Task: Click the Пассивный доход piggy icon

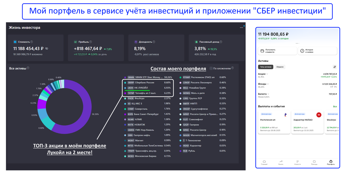Action: click(196, 42)
